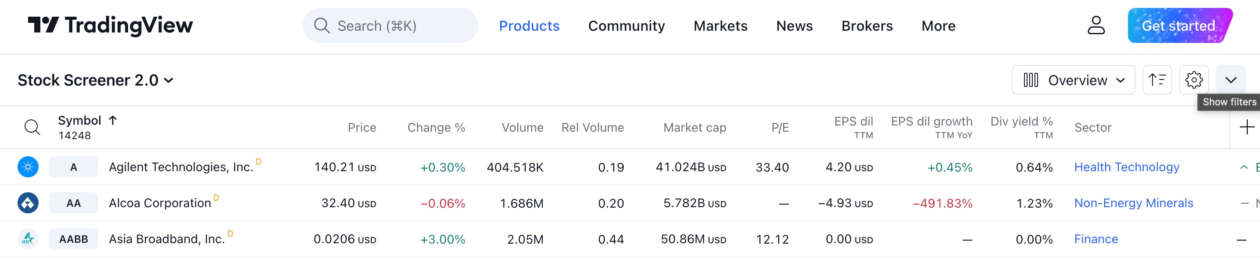Click the Agilent Technologies logo icon

(29, 167)
